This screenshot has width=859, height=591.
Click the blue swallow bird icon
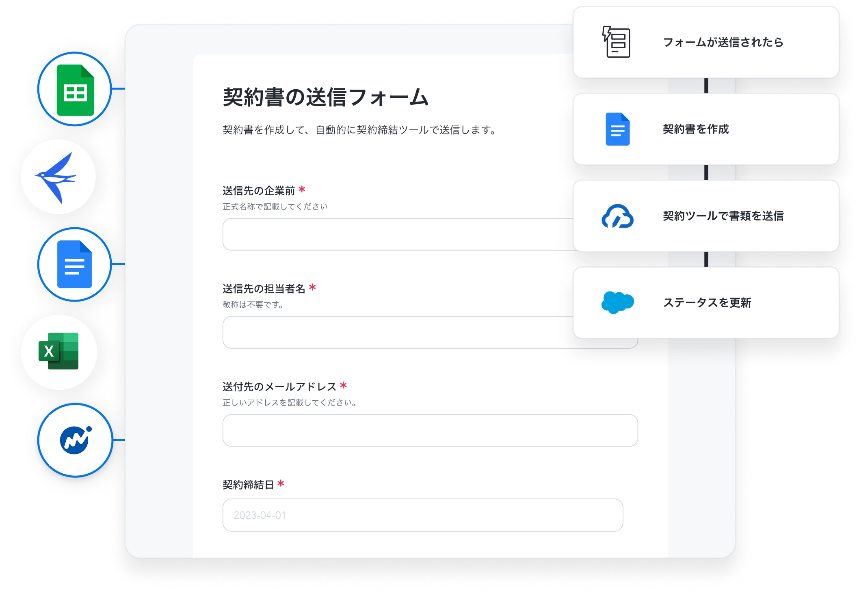(x=58, y=177)
